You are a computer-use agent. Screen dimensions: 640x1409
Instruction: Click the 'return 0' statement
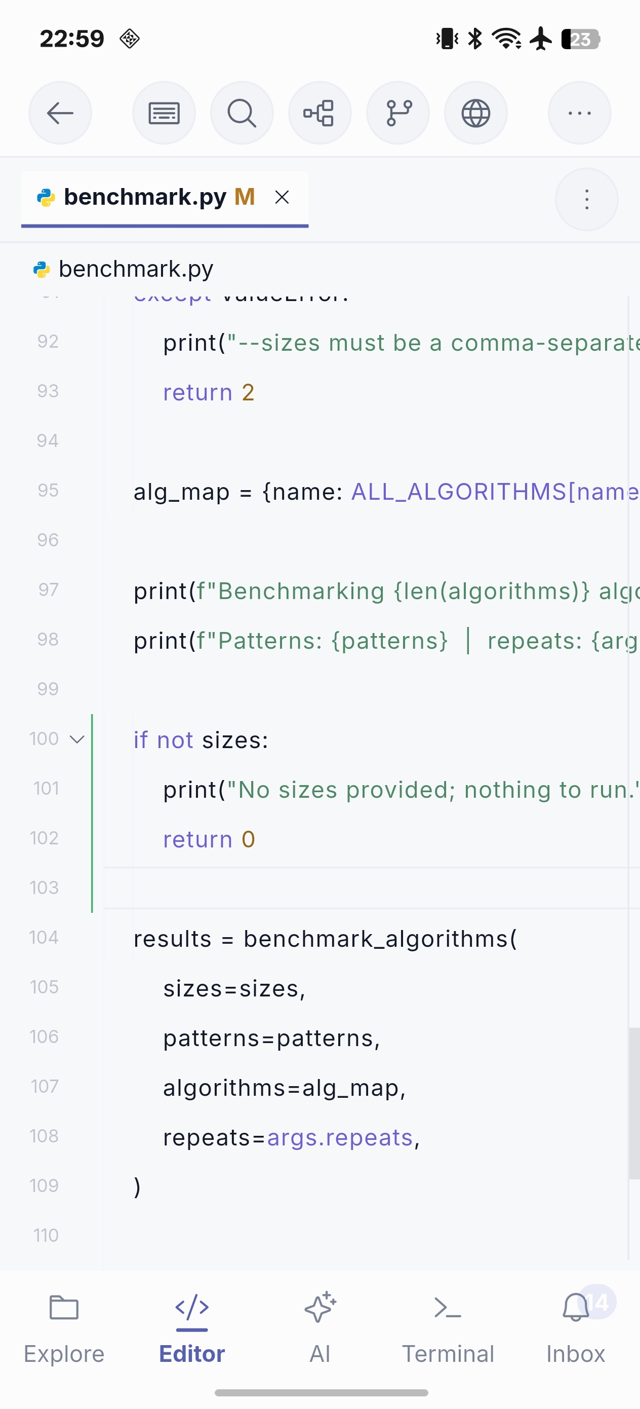pyautogui.click(x=209, y=840)
